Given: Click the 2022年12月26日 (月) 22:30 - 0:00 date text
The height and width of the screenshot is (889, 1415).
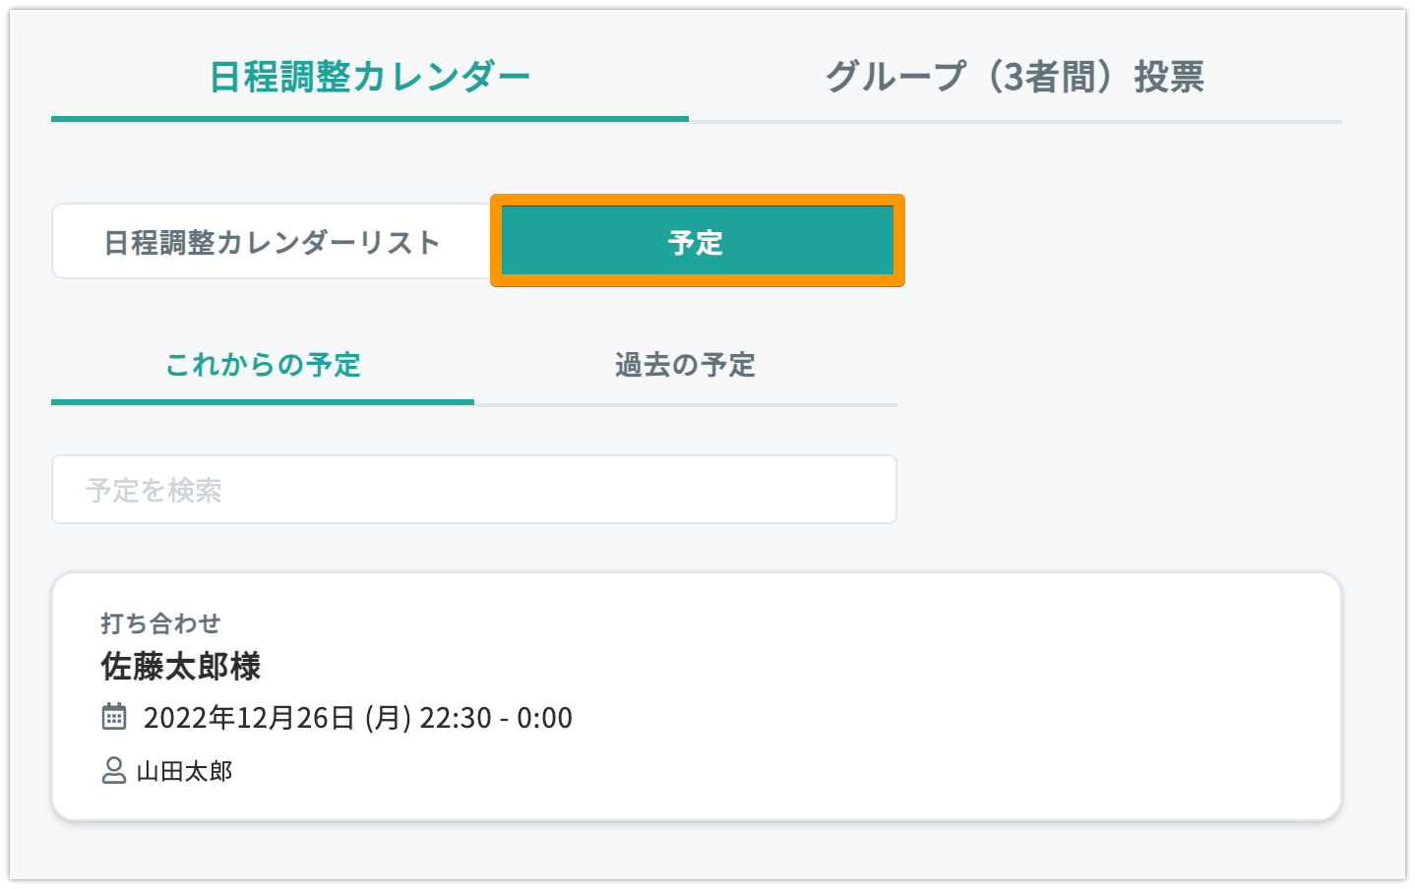Looking at the screenshot, I should point(358,717).
